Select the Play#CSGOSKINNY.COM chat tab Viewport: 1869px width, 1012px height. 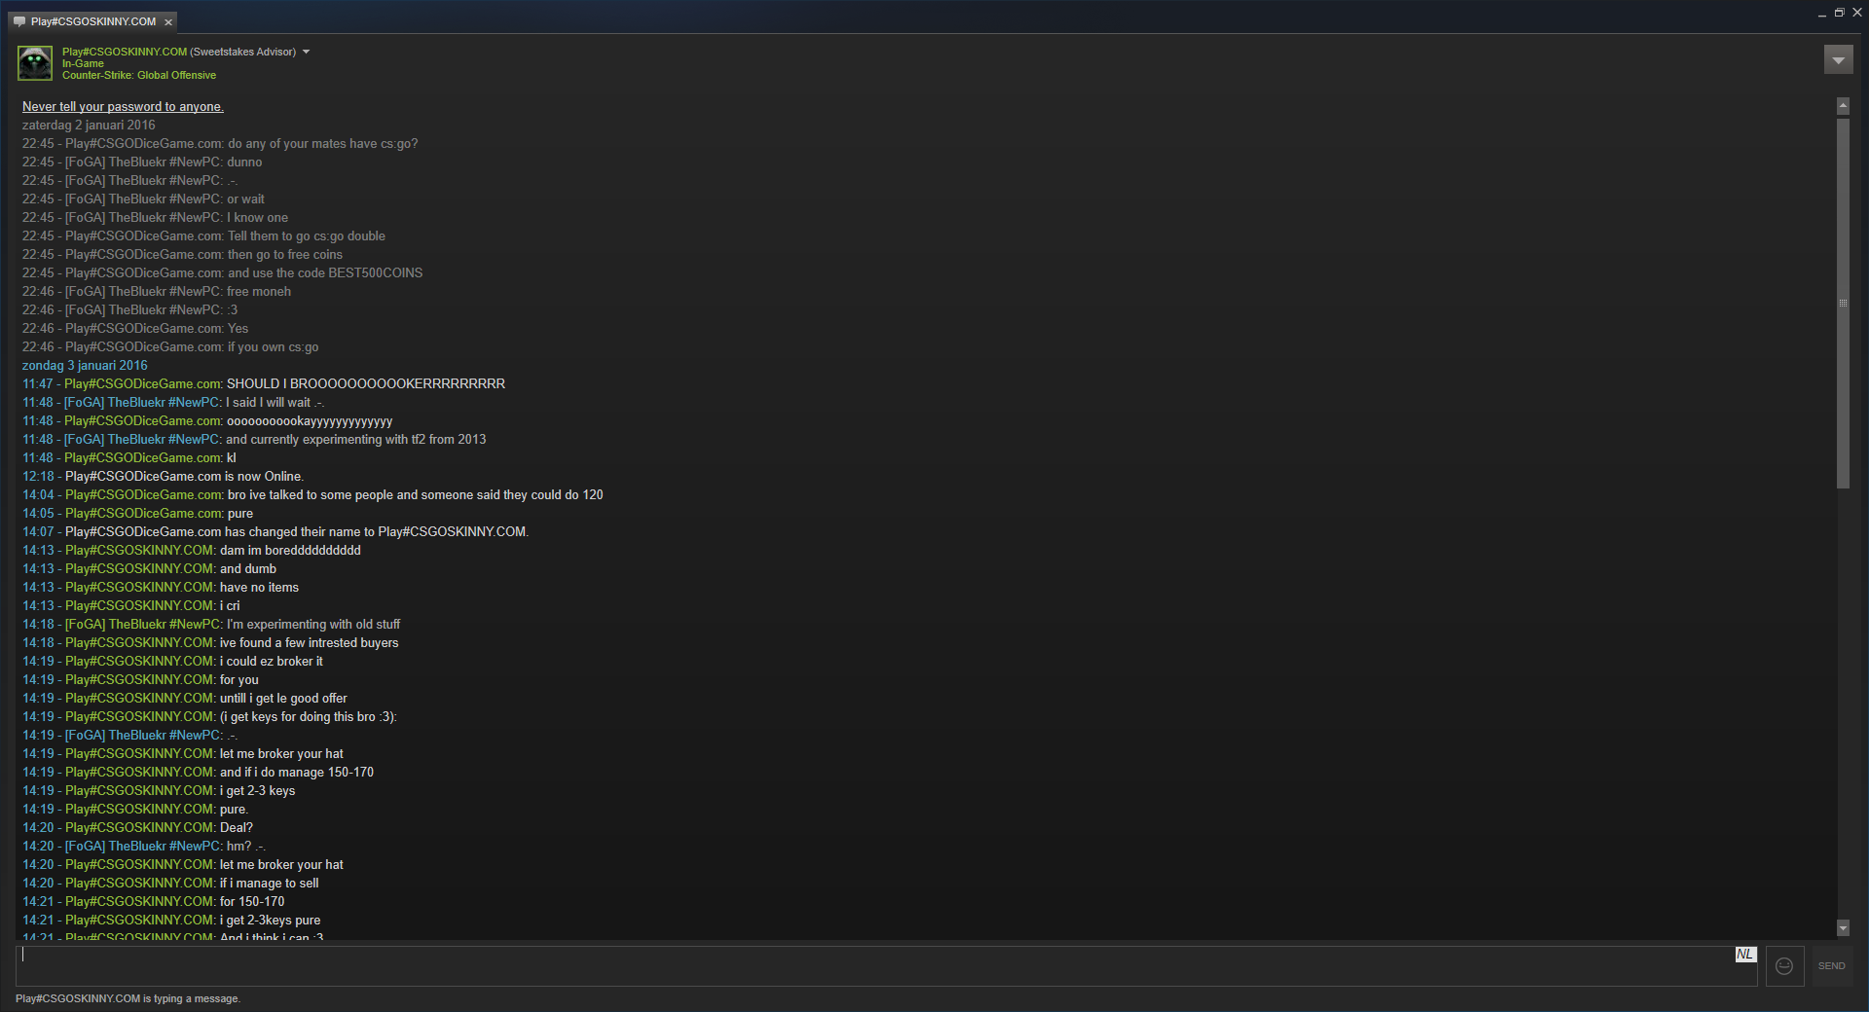click(x=92, y=21)
